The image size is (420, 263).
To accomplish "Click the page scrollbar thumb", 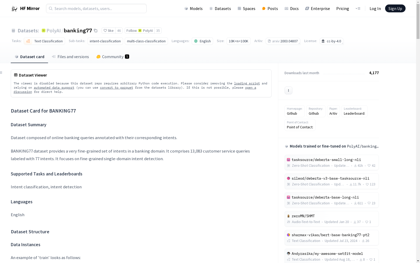I will pos(418,22).
